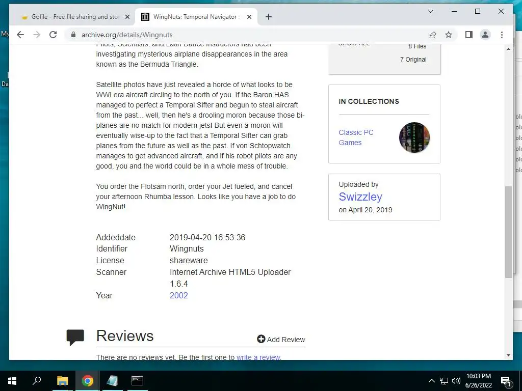Open File Explorer from taskbar
Viewport: 522px width, 391px height.
pyautogui.click(x=62, y=381)
